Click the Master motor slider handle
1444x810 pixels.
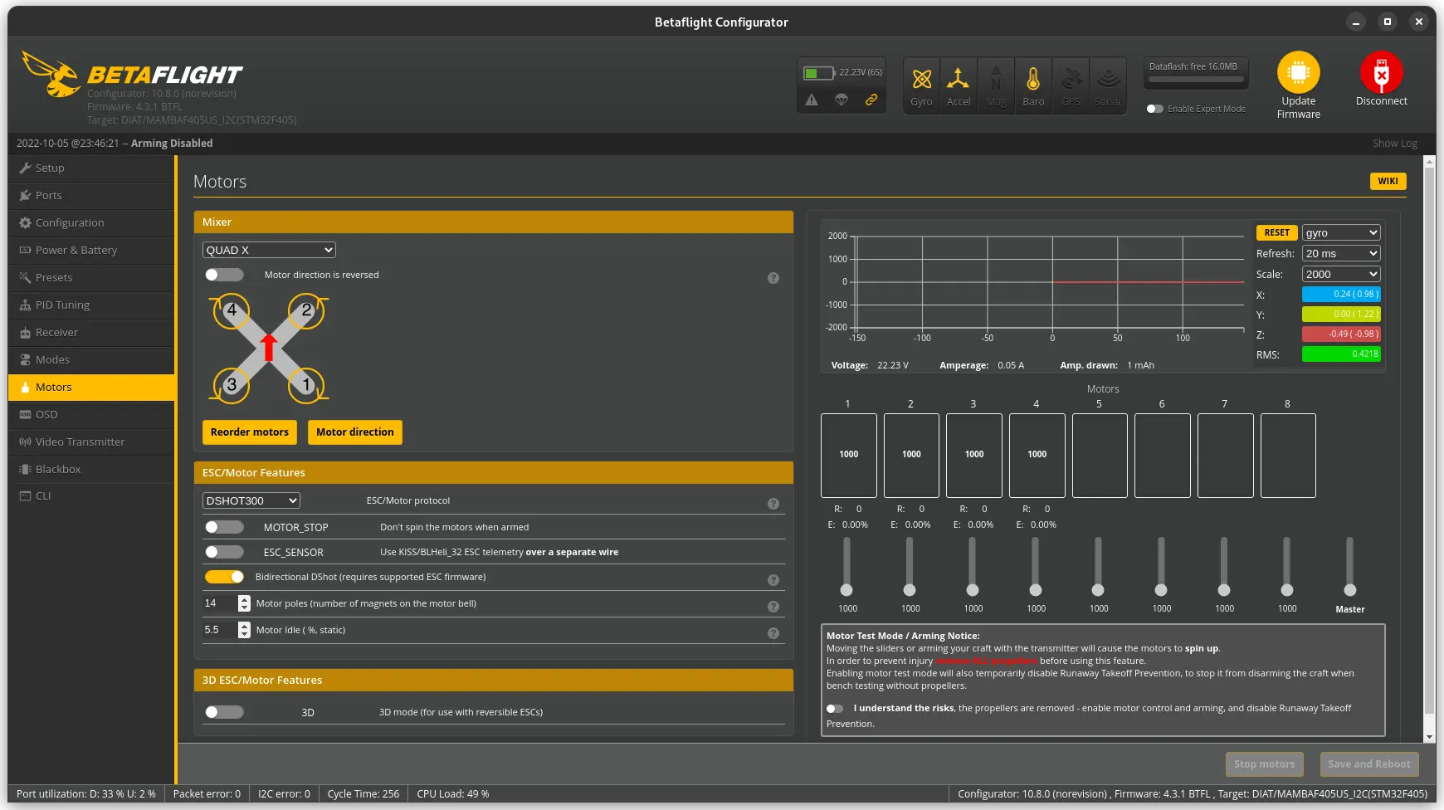pos(1350,590)
